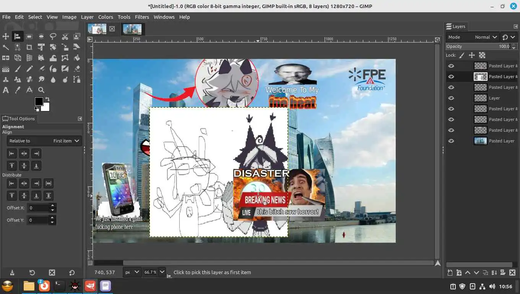Toggle Quick Mask at canvas bottom-left corner
520x294 pixels.
90,263
